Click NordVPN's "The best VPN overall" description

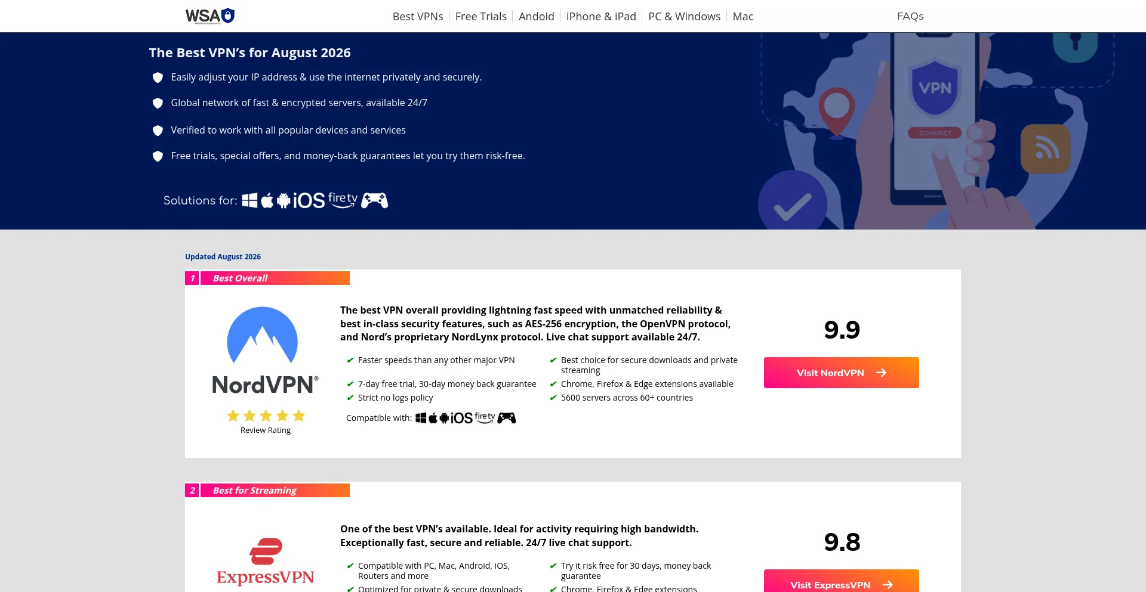click(535, 324)
